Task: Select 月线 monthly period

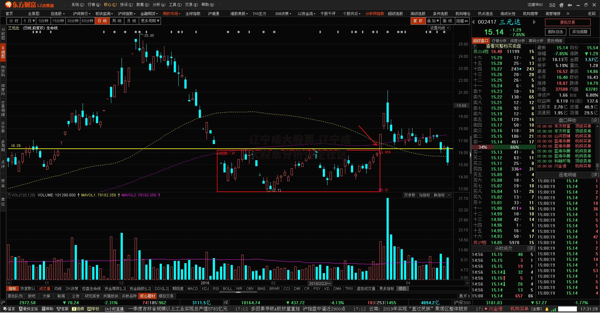Action: [x=131, y=21]
